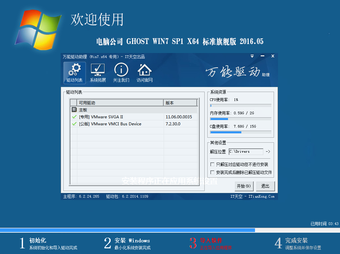Viewport: 340px width, 254px height.
Task: Click the overall install progress bar
Action: (x=170, y=230)
